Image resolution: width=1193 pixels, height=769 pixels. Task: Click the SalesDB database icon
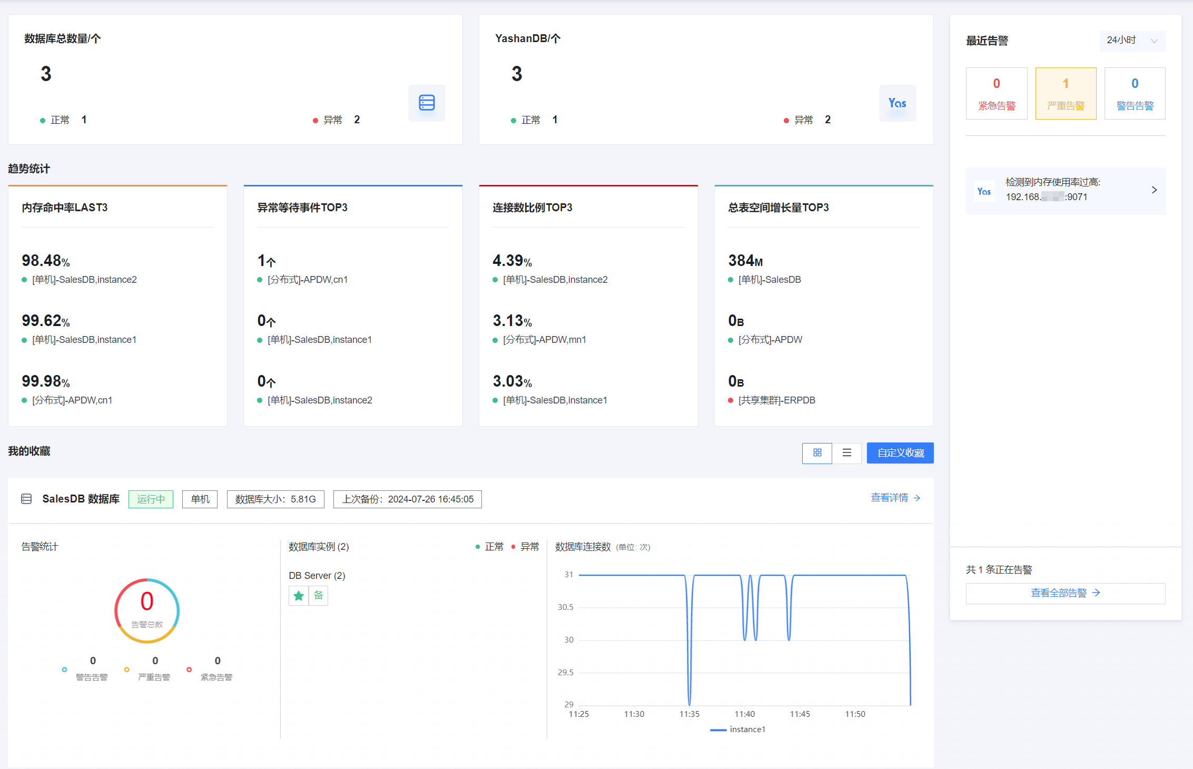tap(26, 499)
